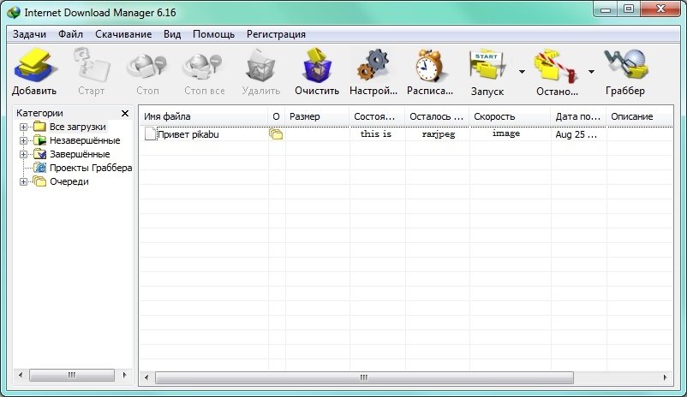The height and width of the screenshot is (397, 687).
Task: Click the Добавить (add URL) toolbar icon
Action: tap(34, 65)
